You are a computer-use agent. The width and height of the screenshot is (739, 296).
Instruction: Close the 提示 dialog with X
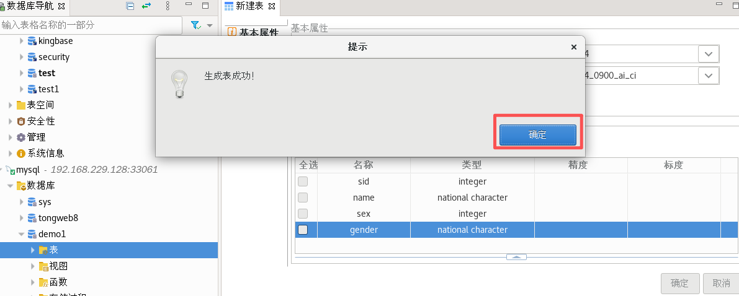coord(573,47)
